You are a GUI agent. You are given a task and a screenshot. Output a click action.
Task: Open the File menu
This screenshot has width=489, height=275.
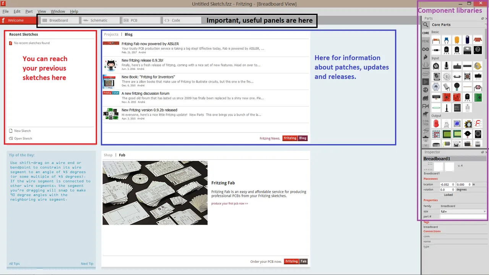point(5,11)
